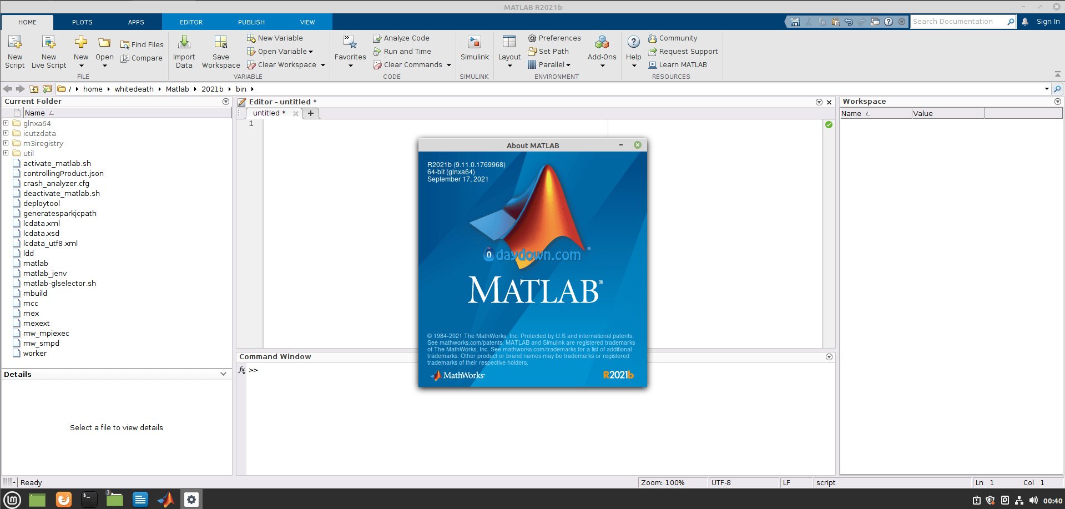Click Request Support
Image resolution: width=1065 pixels, height=509 pixels.
683,51
